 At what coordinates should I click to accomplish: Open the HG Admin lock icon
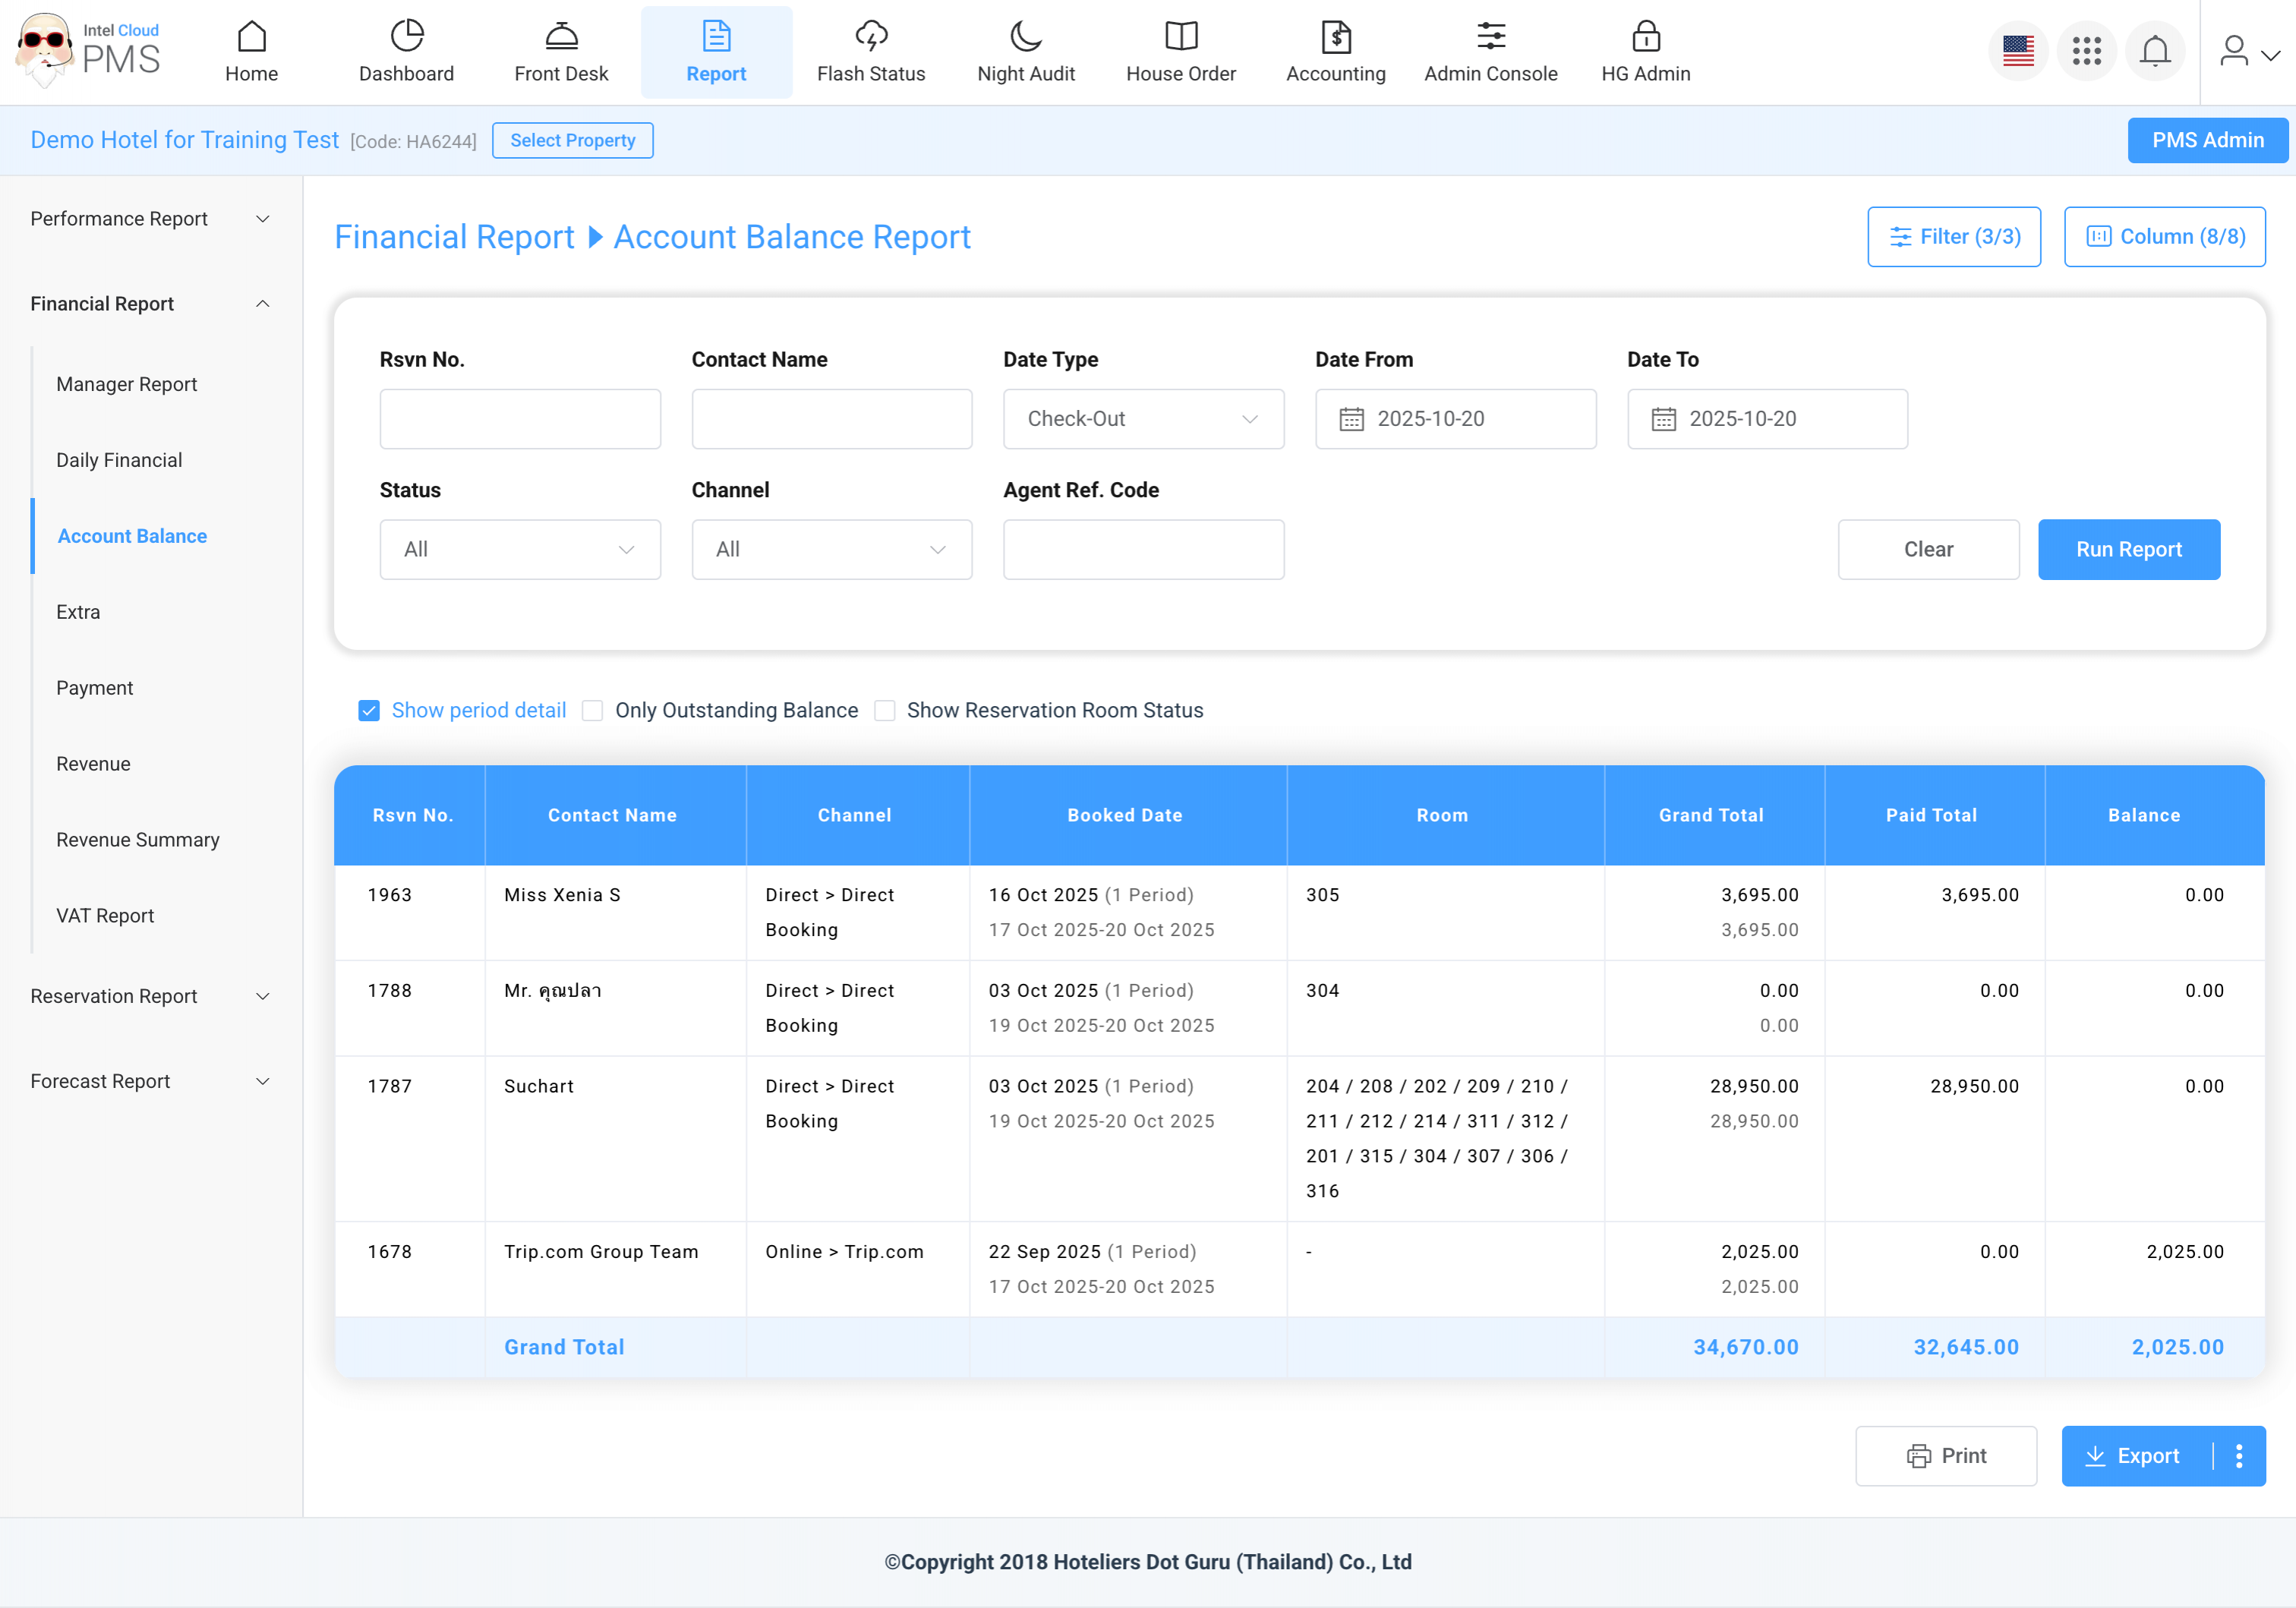tap(1645, 37)
